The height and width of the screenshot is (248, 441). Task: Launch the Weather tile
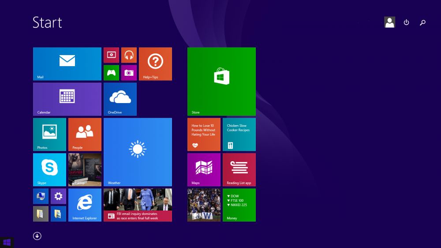138,152
